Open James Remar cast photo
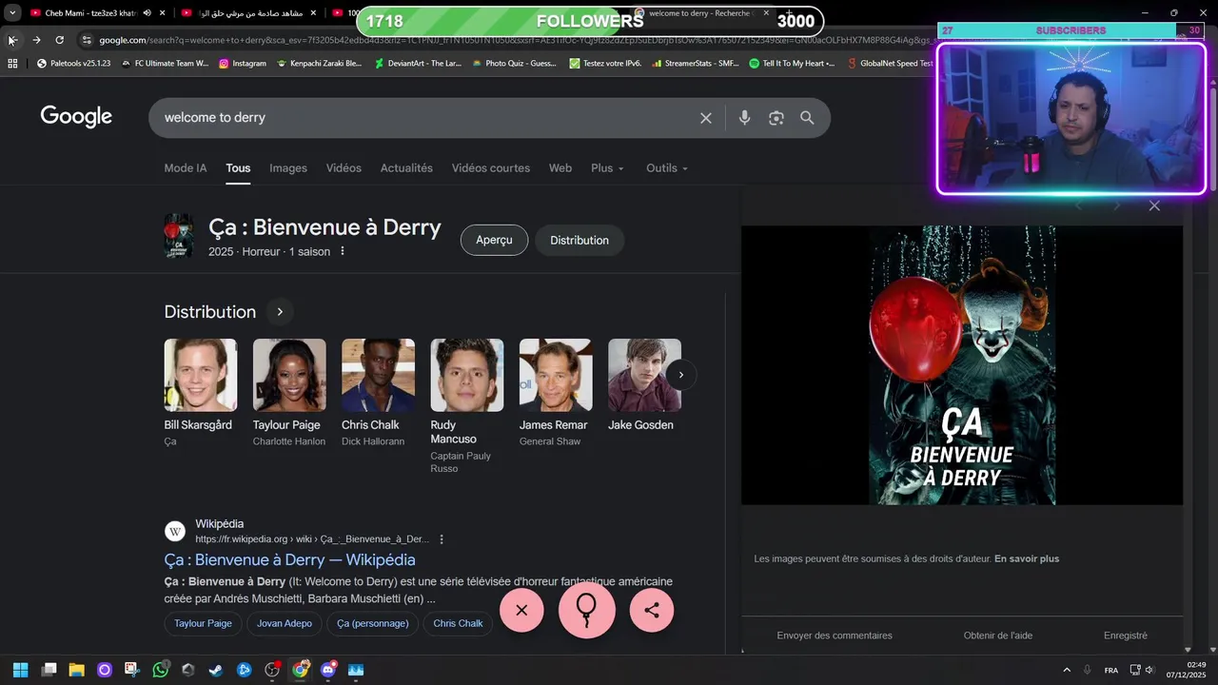Image resolution: width=1218 pixels, height=685 pixels. 556,375
